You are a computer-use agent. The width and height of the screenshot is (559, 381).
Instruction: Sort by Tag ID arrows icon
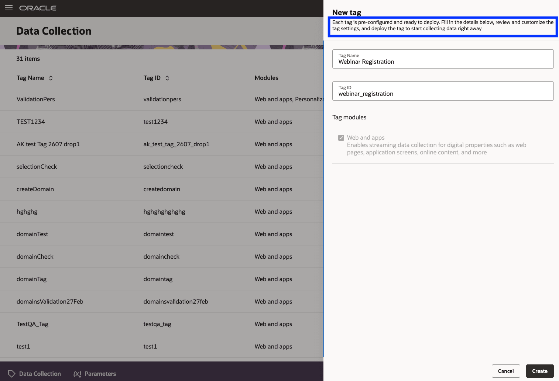coord(167,78)
